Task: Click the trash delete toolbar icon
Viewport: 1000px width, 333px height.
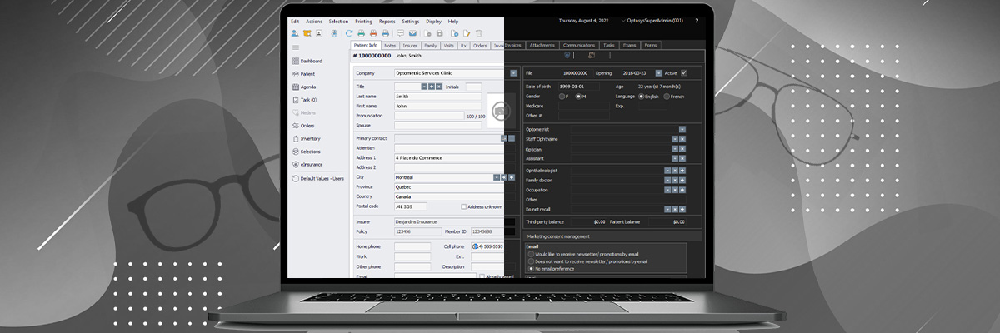Action: tap(479, 33)
